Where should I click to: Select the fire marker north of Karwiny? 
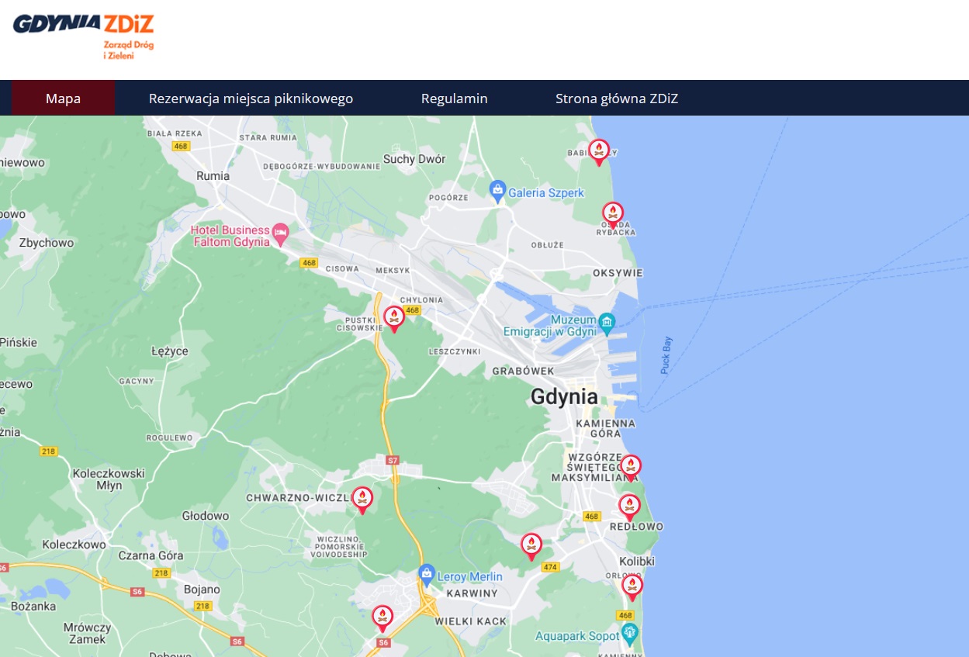pos(531,545)
